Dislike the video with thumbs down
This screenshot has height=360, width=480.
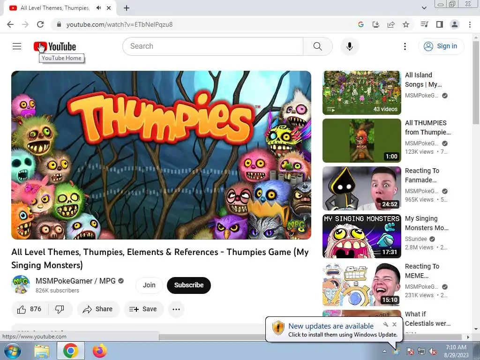(x=60, y=309)
